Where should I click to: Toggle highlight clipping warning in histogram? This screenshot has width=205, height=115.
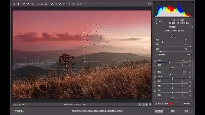click(x=192, y=2)
